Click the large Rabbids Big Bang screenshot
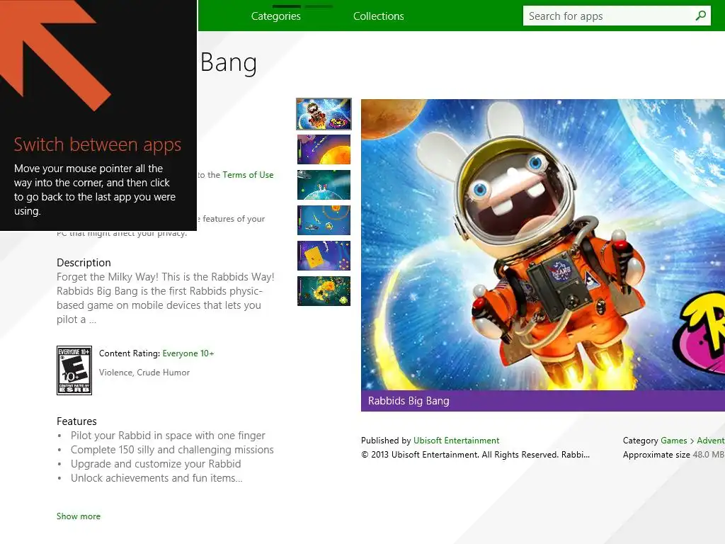The image size is (725, 544). 543,244
